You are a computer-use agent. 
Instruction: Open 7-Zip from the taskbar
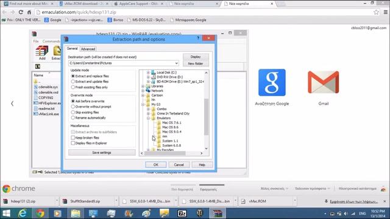(x=182, y=214)
